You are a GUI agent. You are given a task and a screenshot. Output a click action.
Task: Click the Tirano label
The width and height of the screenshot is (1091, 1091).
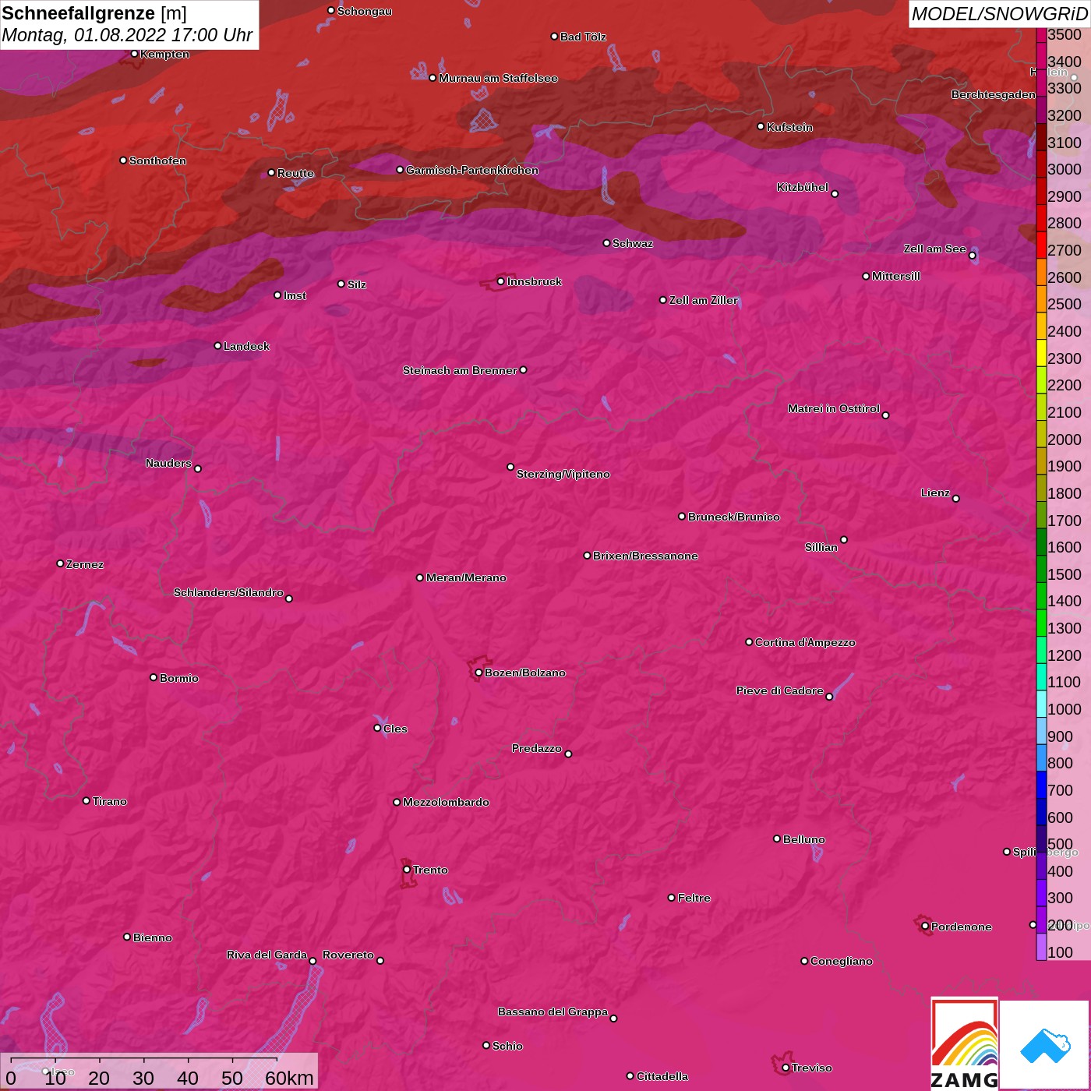click(x=109, y=801)
